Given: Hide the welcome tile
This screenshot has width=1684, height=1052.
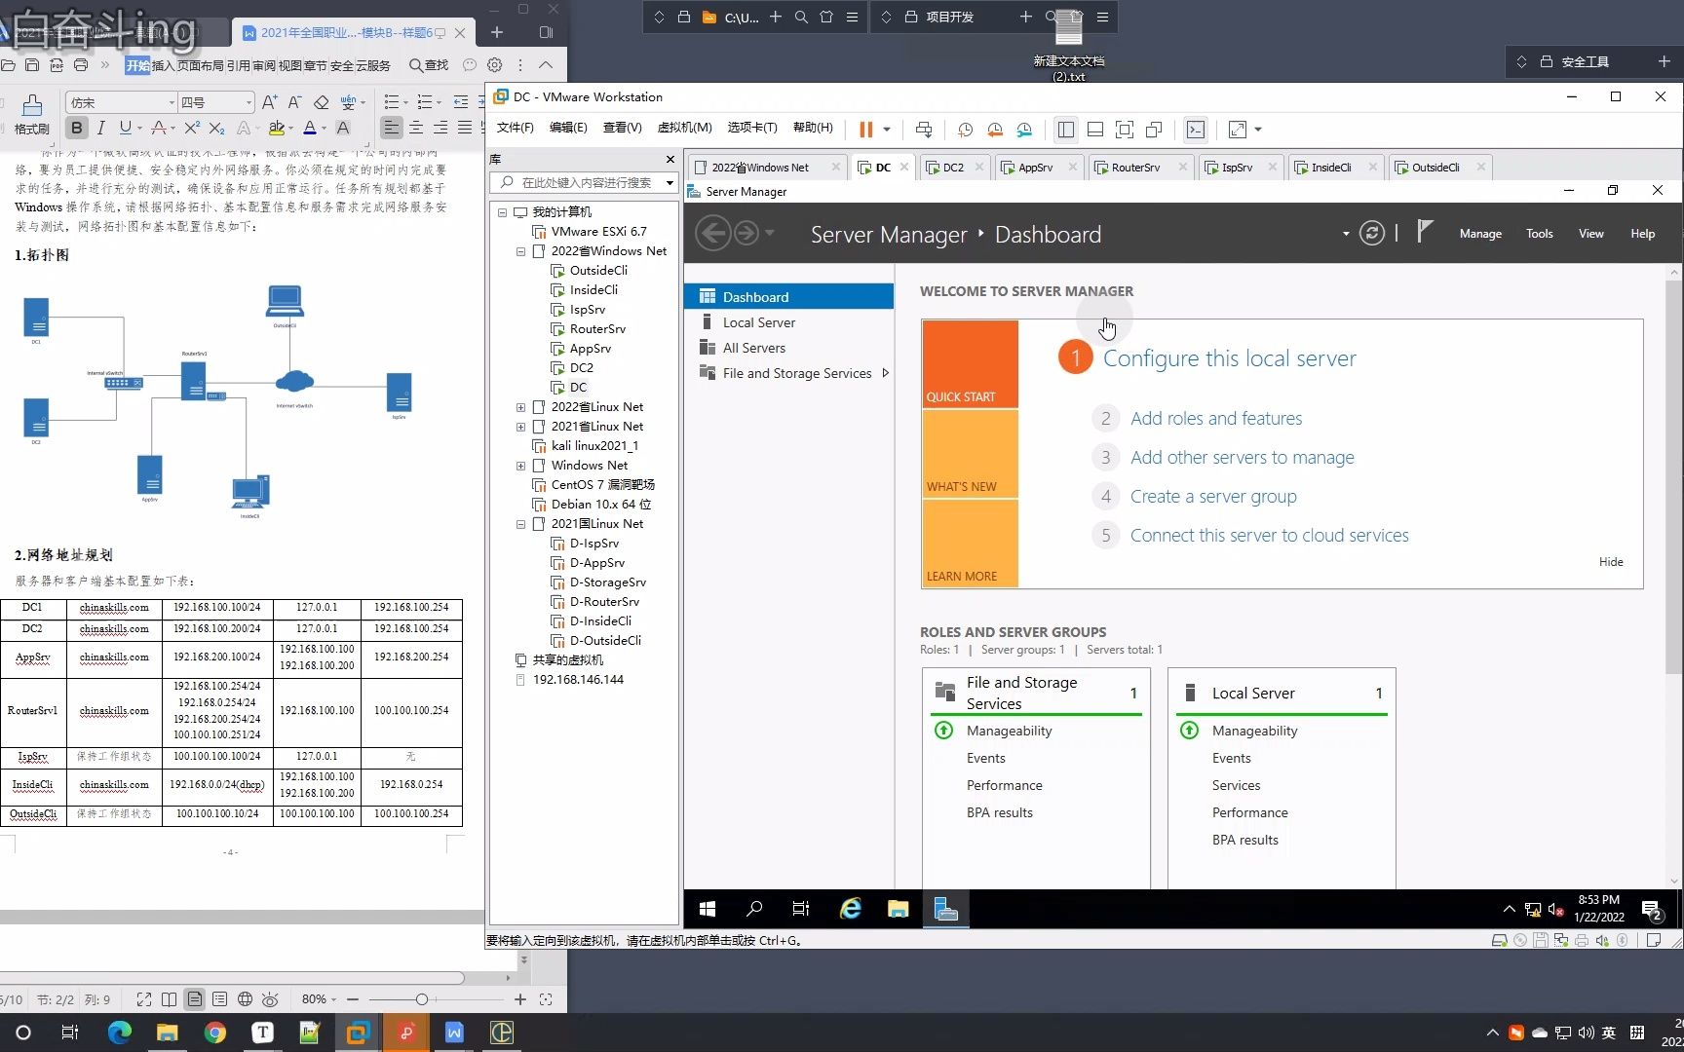Looking at the screenshot, I should click(1611, 562).
